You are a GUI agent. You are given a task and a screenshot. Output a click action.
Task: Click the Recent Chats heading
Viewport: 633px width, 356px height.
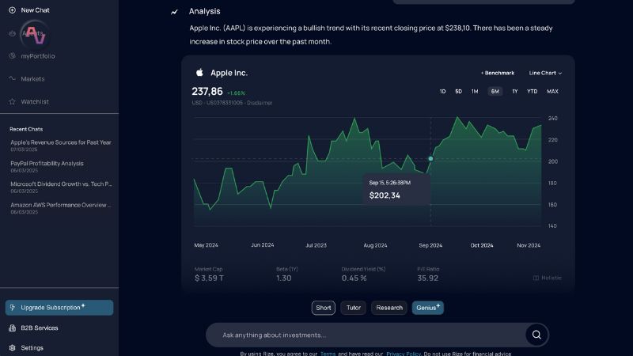pos(26,129)
